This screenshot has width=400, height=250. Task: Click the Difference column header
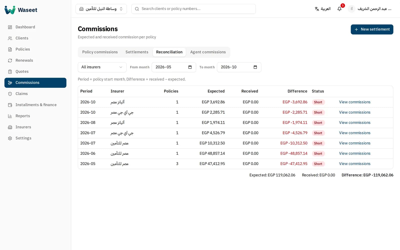297,91
